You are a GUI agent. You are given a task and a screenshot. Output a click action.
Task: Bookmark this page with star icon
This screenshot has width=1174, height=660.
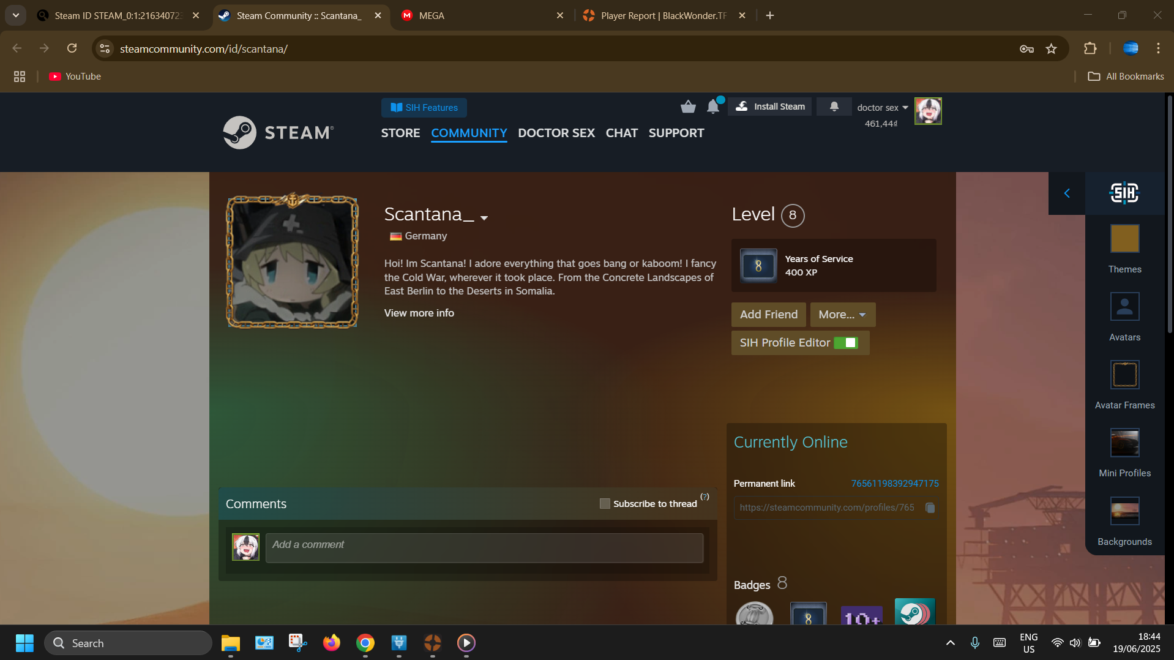pyautogui.click(x=1052, y=48)
